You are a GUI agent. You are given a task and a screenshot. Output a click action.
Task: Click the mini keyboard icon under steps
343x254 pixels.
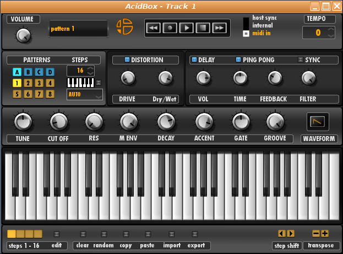coord(80,83)
